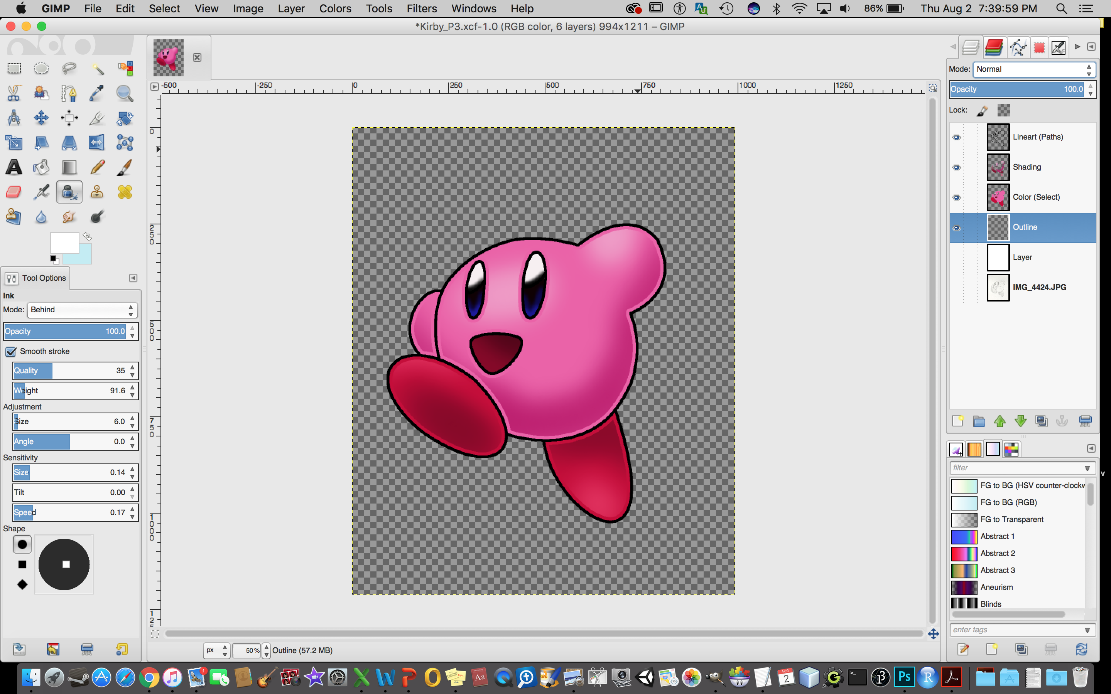
Task: Select the Blend gradient tool
Action: [x=69, y=167]
